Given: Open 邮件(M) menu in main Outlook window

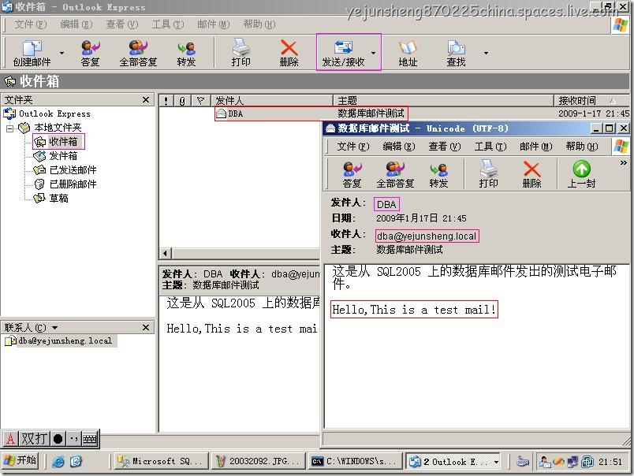Looking at the screenshot, I should pyautogui.click(x=214, y=24).
